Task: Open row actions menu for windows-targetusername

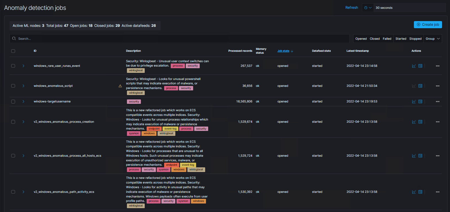Action: pos(438,101)
